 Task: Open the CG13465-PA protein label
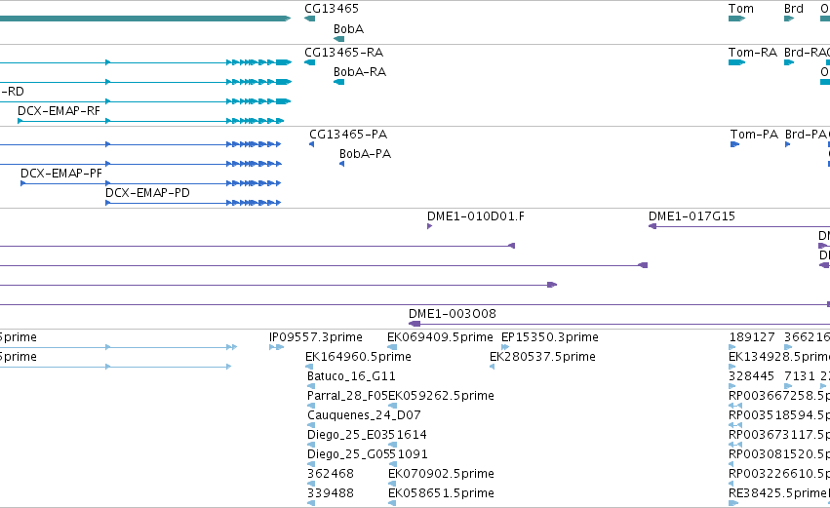tap(348, 135)
